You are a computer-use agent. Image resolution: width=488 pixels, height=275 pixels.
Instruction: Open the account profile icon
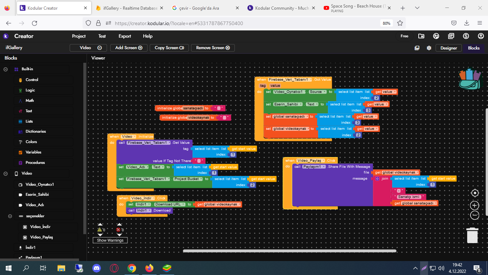(x=481, y=36)
